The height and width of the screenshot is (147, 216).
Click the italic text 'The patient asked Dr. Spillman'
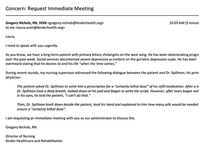coord(41,87)
